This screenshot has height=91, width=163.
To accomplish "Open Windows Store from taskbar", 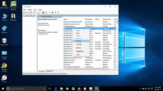I will 73,89.
